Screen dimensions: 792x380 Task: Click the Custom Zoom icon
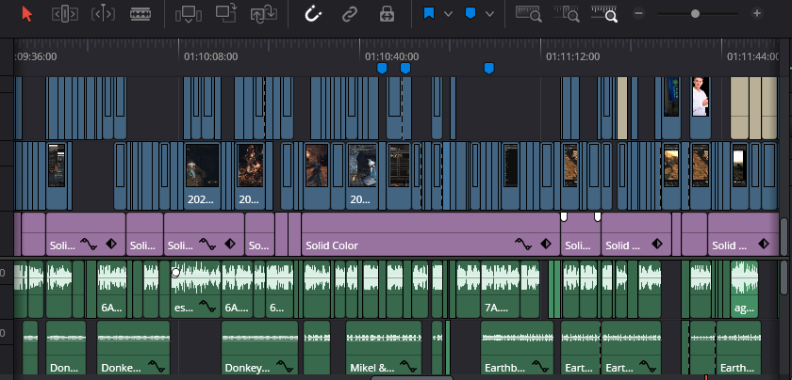pos(604,13)
